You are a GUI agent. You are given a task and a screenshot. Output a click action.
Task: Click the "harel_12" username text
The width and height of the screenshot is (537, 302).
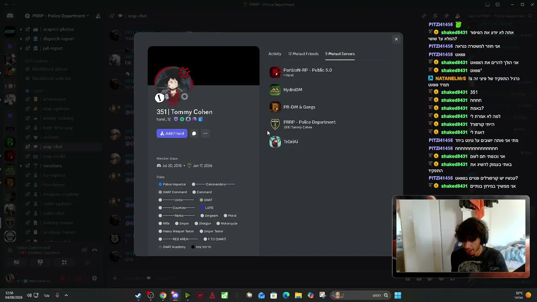tap(164, 120)
